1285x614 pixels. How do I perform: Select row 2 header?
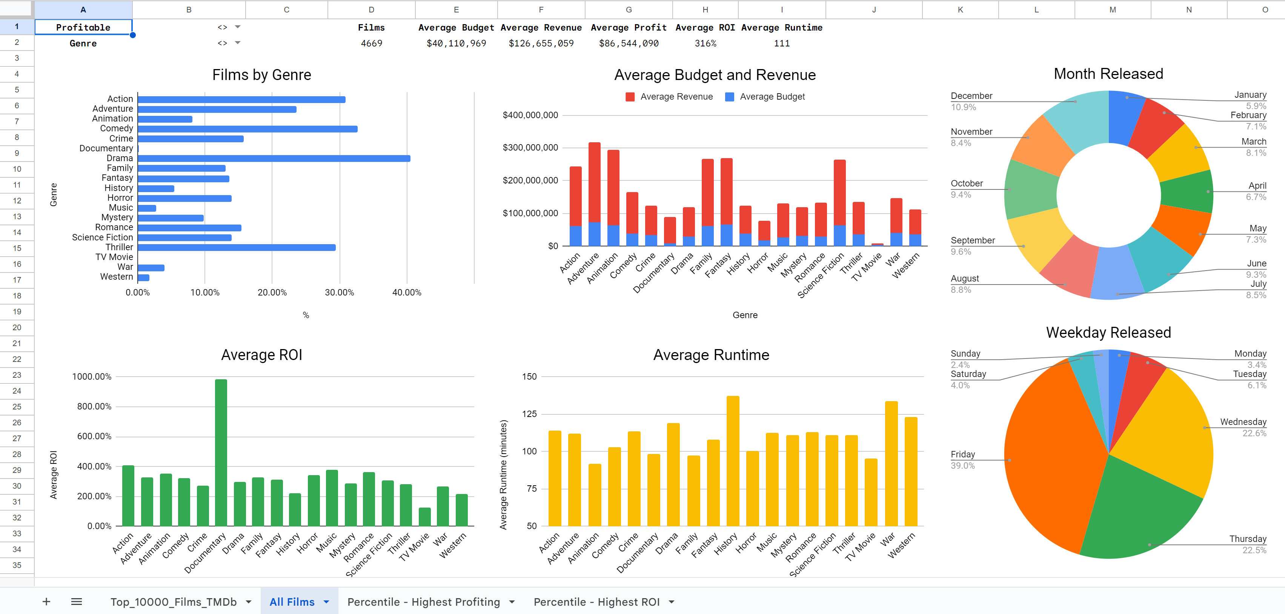coord(17,43)
